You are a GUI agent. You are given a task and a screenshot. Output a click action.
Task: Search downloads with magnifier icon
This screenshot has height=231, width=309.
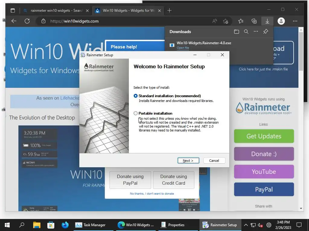(246, 32)
